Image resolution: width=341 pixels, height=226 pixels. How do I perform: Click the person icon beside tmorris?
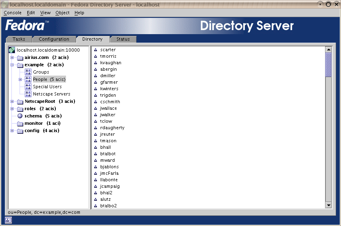tap(95, 57)
